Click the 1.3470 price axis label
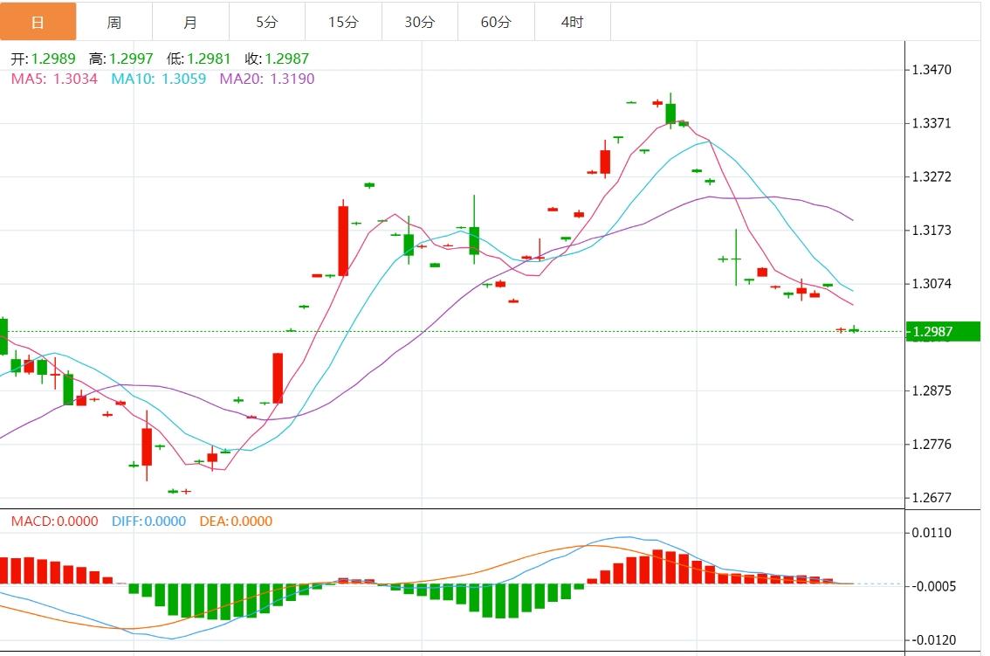 pyautogui.click(x=931, y=69)
